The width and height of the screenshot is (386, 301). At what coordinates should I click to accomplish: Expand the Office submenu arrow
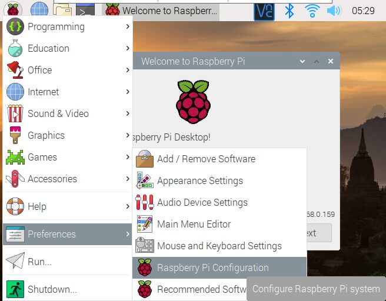pos(128,70)
